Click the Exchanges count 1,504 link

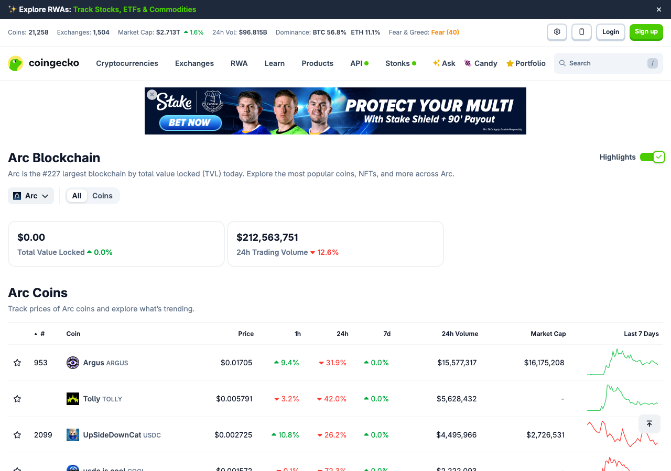(x=101, y=32)
